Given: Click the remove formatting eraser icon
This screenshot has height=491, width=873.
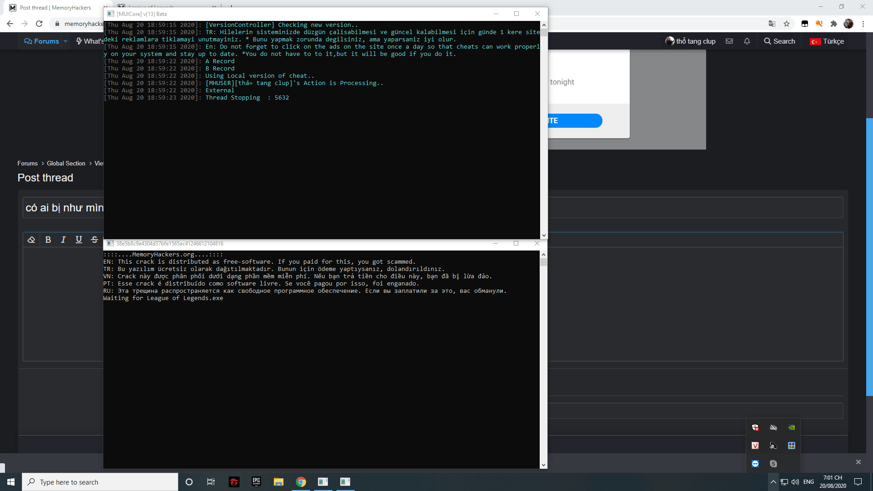Looking at the screenshot, I should click(31, 240).
